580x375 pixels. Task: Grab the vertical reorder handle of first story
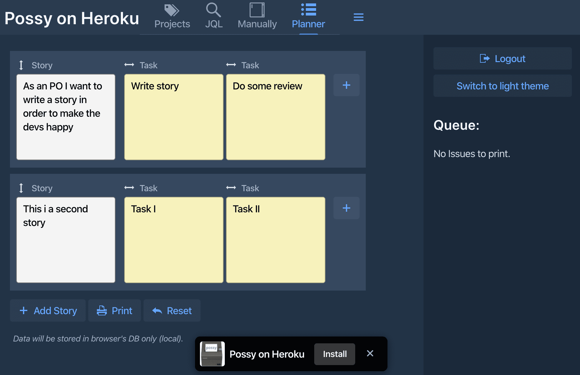21,65
